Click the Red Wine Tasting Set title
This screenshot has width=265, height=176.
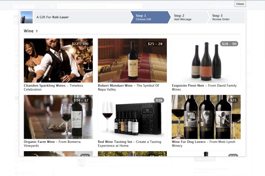tap(115, 142)
